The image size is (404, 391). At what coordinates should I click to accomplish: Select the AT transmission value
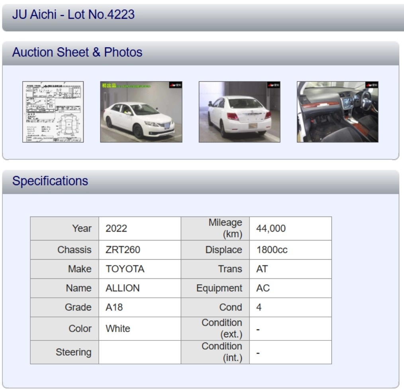pos(262,269)
